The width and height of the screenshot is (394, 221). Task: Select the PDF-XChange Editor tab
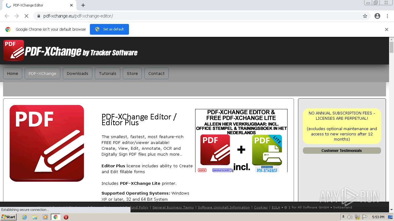pos(39,5)
